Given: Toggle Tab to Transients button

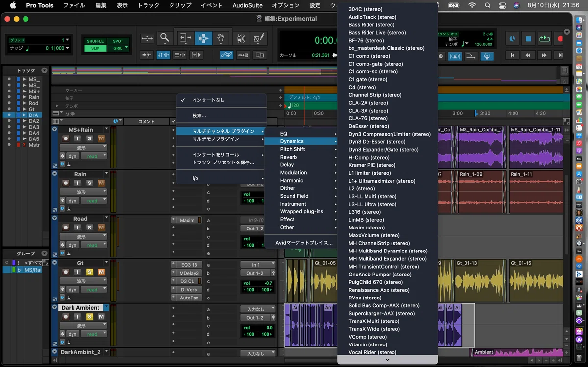Looking at the screenshot, I should [147, 55].
